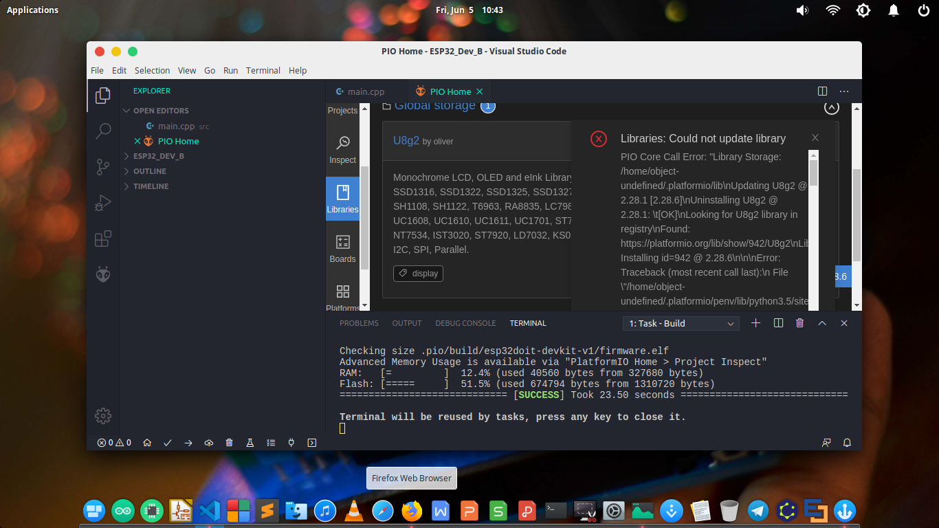Split the terminal panel
This screenshot has width=939, height=528.
778,323
